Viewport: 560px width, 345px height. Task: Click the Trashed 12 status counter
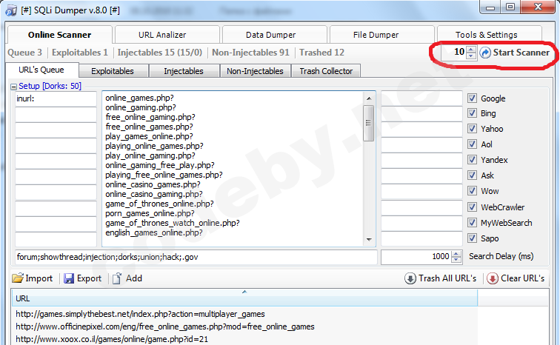pos(321,53)
